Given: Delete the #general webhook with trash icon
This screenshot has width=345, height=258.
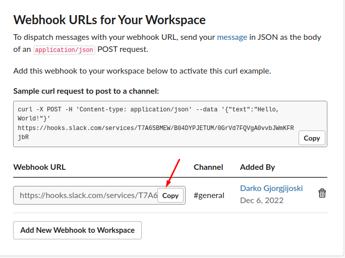Looking at the screenshot, I should [x=322, y=193].
